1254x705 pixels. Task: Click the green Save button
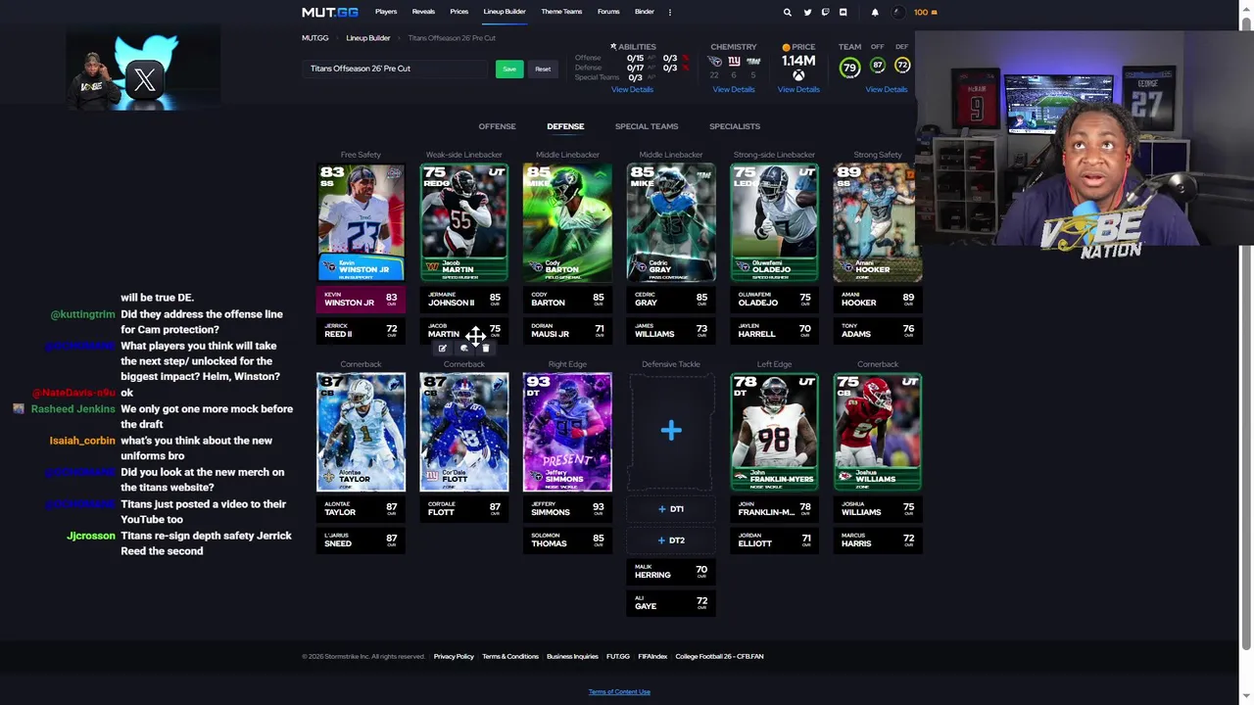(509, 69)
